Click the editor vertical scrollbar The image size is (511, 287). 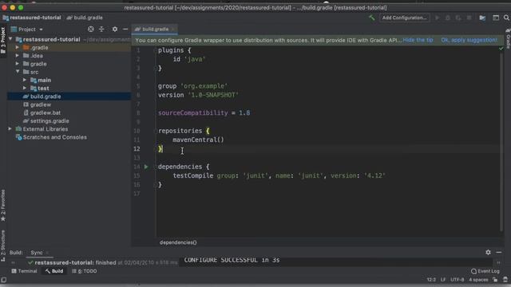point(501,142)
